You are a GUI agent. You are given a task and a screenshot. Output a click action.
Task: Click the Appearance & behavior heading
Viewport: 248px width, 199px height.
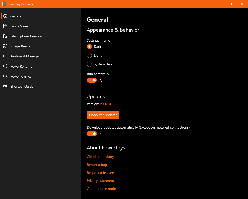pyautogui.click(x=113, y=30)
